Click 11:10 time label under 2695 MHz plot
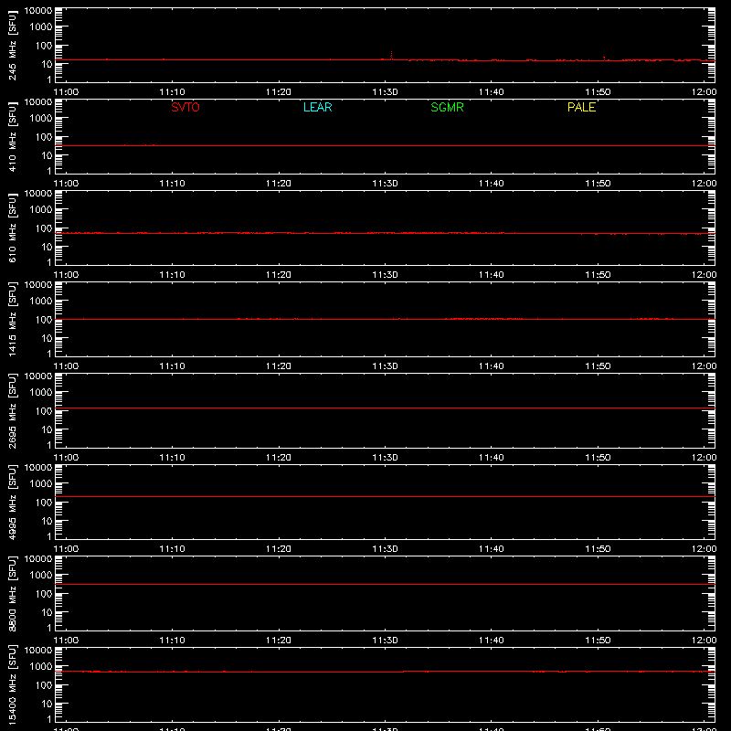Screen dimensions: 731x731 (x=172, y=458)
